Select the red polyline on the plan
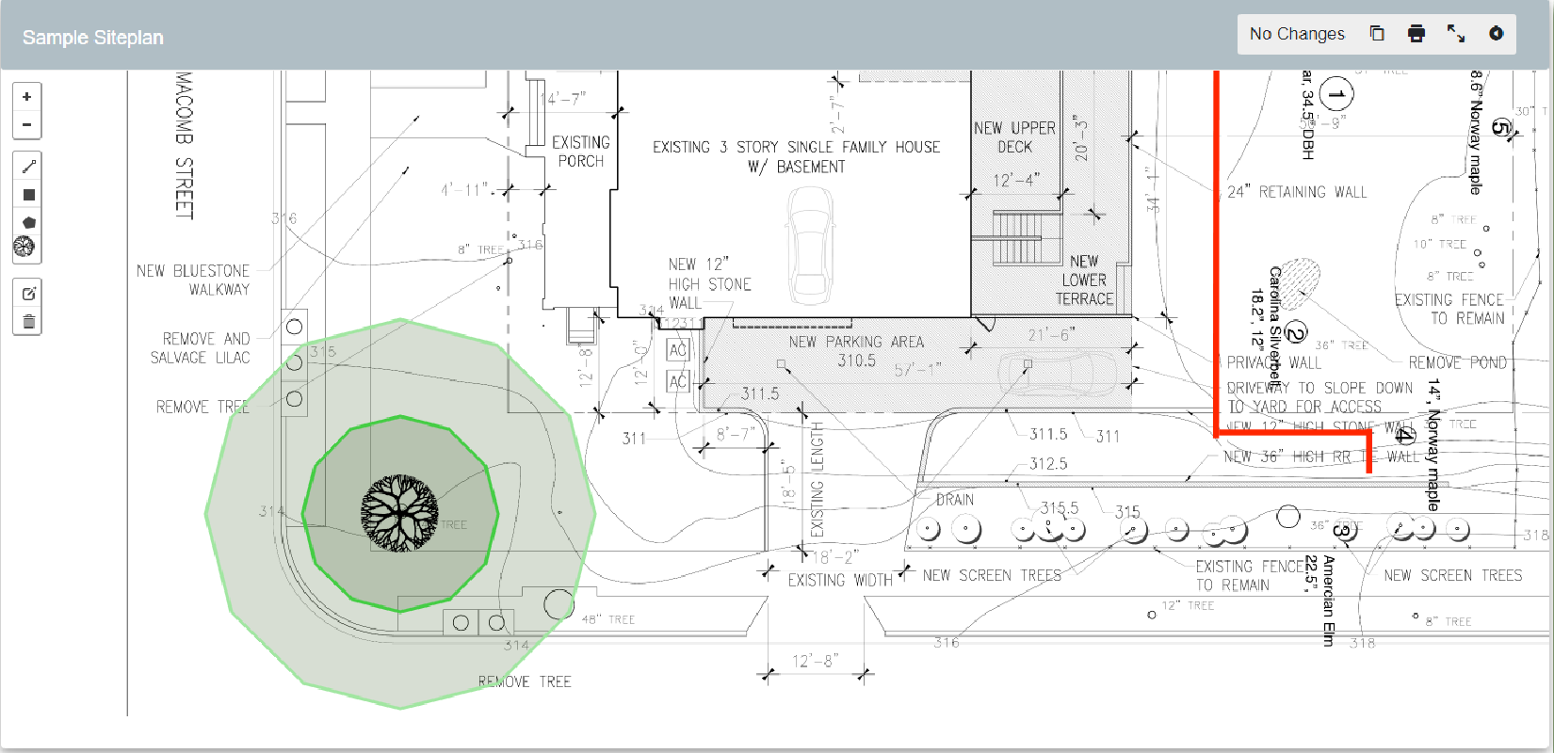 click(1216, 282)
